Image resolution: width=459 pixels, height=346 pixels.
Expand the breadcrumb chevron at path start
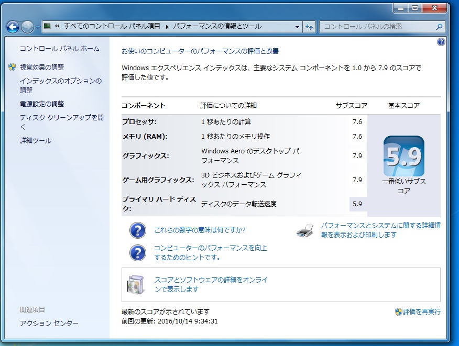pos(57,27)
